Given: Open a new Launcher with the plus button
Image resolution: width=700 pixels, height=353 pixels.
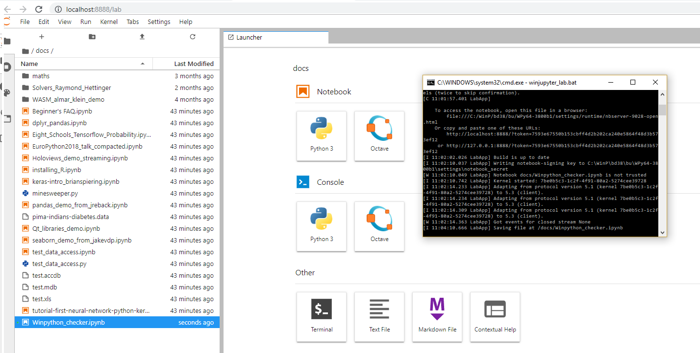Looking at the screenshot, I should pyautogui.click(x=41, y=36).
